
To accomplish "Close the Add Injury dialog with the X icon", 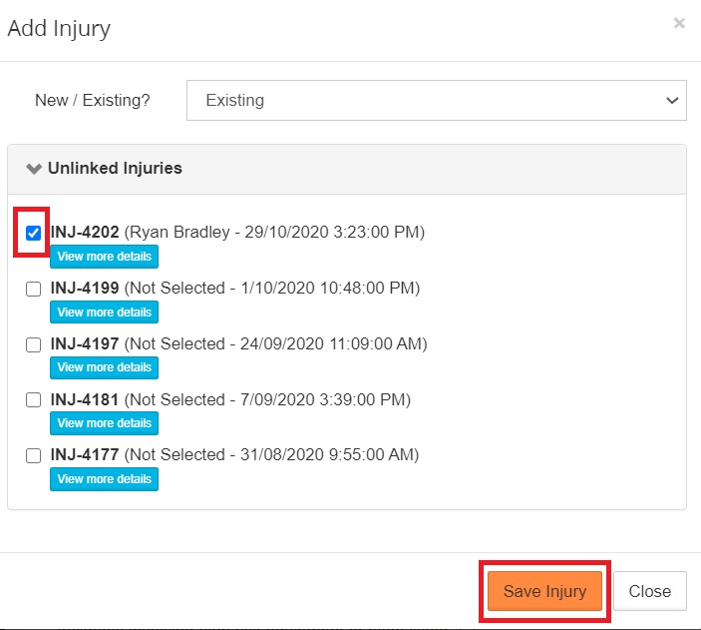I will coord(679,23).
